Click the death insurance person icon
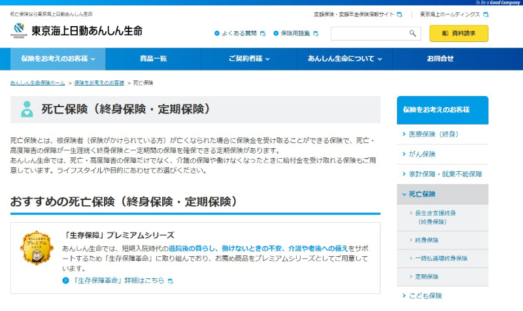The width and height of the screenshot is (523, 311). coord(27,109)
